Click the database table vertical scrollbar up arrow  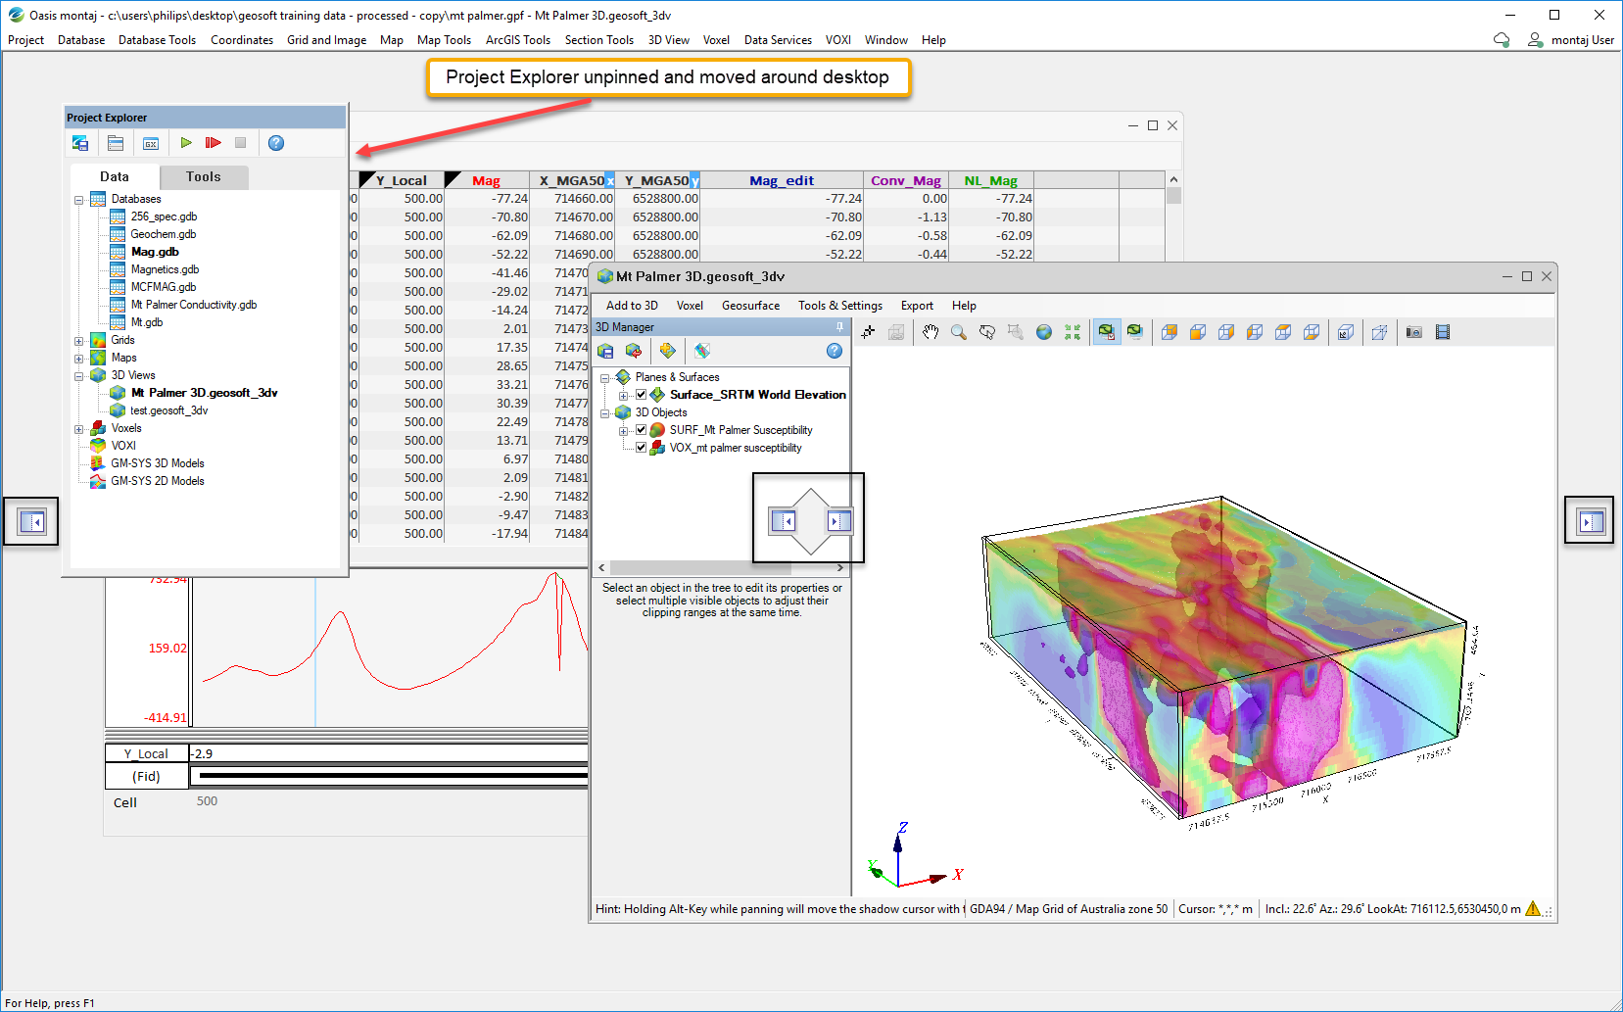1173,179
